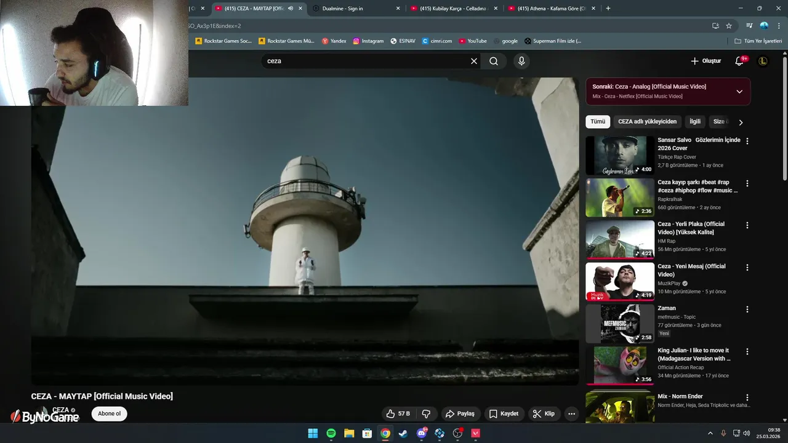Click install/cast icon in address bar

coord(715,26)
